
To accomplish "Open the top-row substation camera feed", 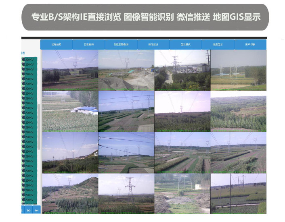I will 182,70.
